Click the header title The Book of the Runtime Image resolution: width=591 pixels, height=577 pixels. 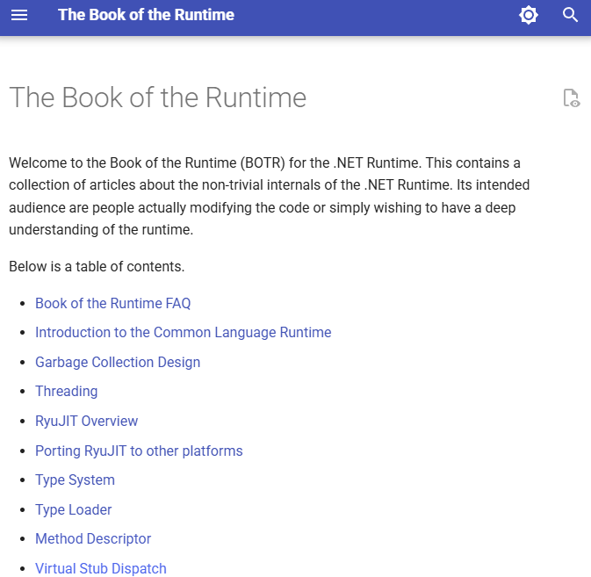click(146, 15)
